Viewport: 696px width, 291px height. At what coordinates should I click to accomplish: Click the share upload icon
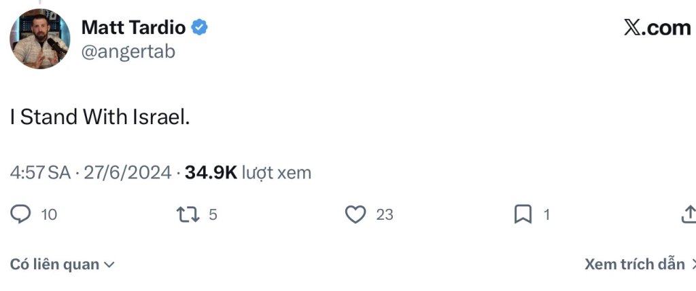[688, 215]
